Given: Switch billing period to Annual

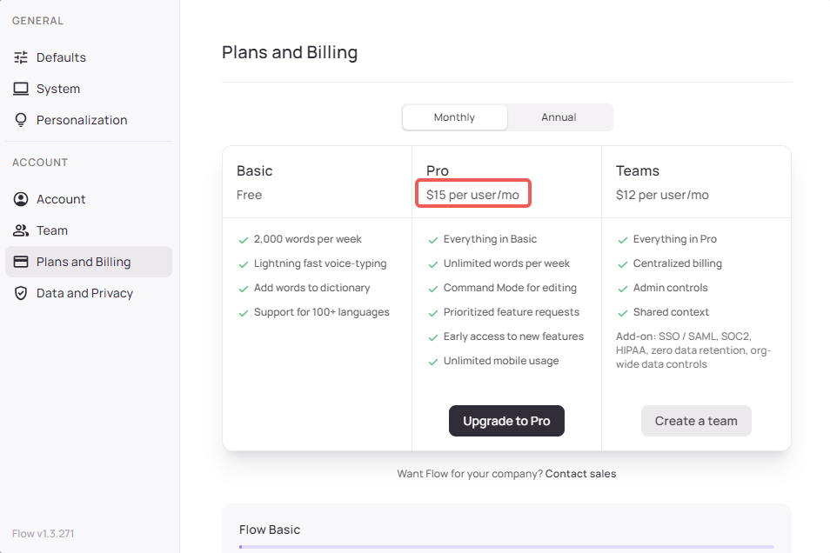Looking at the screenshot, I should (559, 117).
